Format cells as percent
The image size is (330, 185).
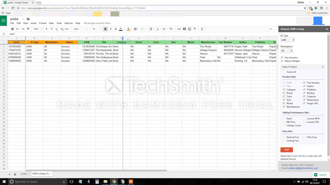click(52, 29)
